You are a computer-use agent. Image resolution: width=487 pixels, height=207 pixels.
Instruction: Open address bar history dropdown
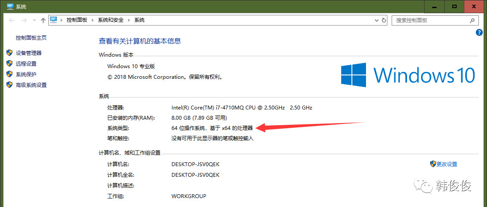(x=377, y=20)
